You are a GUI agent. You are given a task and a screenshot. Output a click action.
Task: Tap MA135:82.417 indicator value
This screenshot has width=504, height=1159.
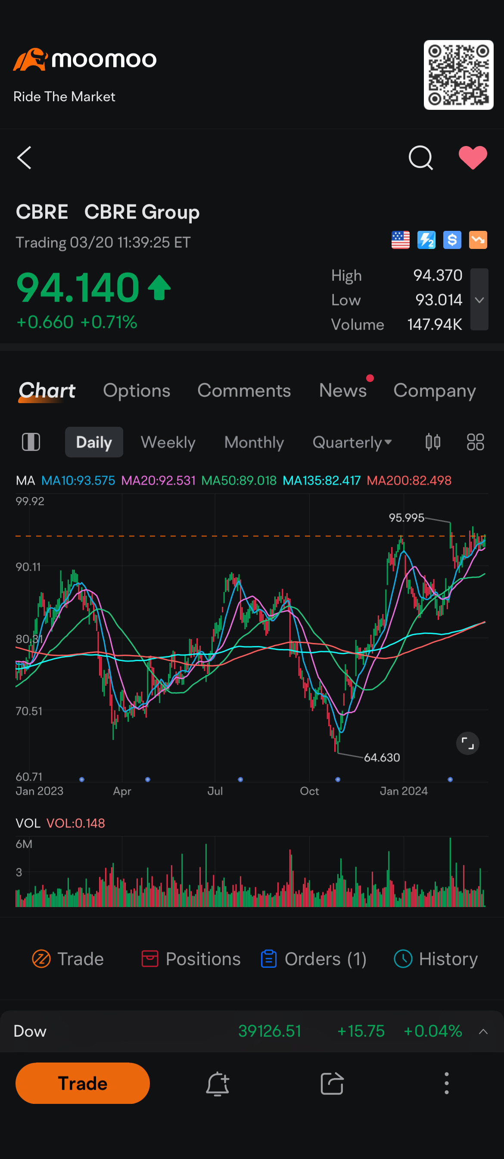(321, 481)
